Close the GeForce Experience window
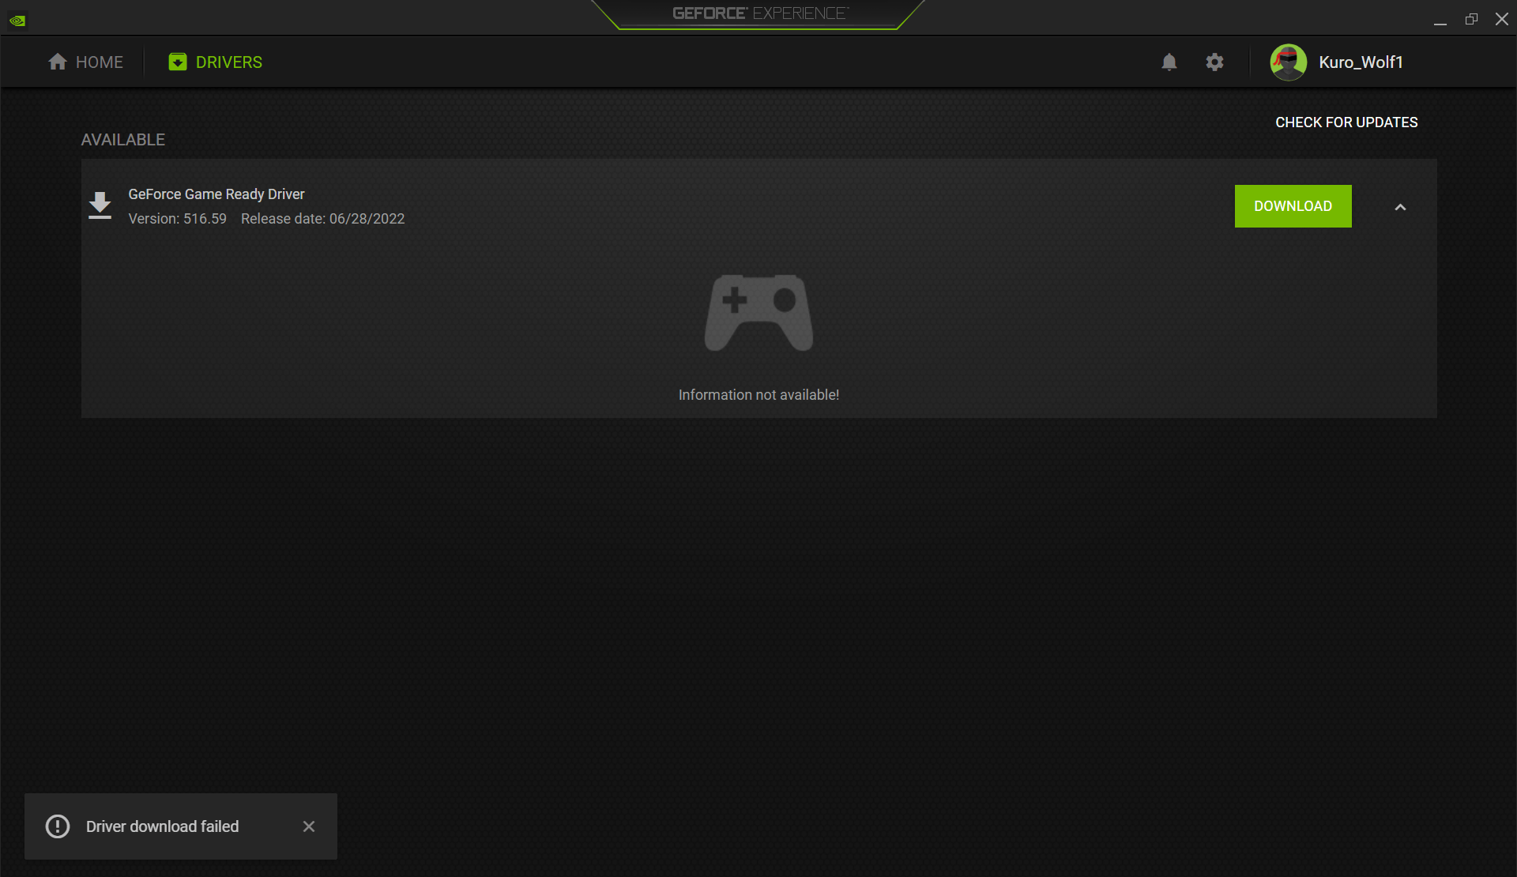The image size is (1517, 877). [1501, 19]
